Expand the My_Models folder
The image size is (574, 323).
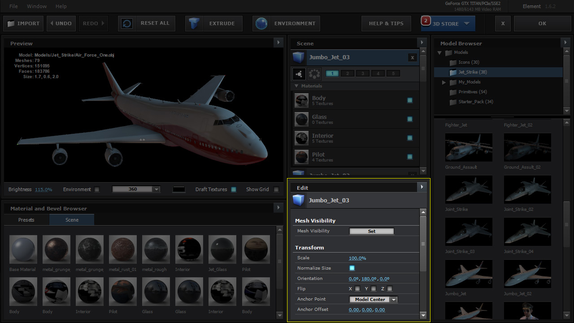(x=444, y=82)
